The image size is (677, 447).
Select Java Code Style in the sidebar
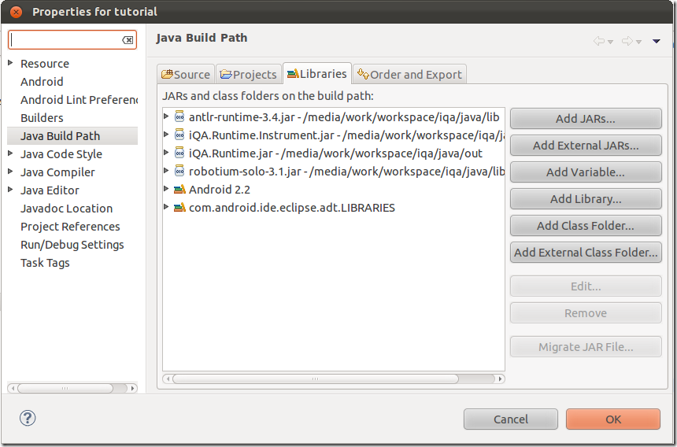pos(61,154)
